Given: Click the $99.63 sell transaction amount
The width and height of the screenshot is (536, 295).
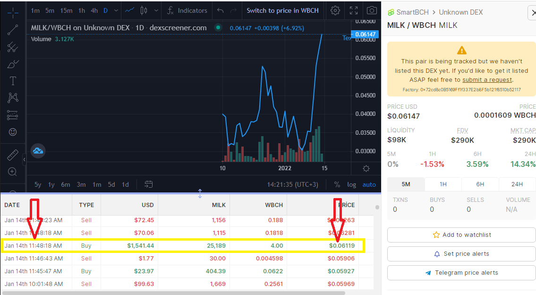Looking at the screenshot, I should (144, 284).
